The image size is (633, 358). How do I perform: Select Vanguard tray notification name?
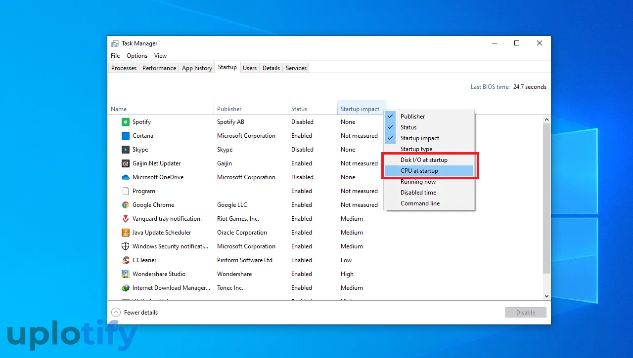(x=167, y=219)
